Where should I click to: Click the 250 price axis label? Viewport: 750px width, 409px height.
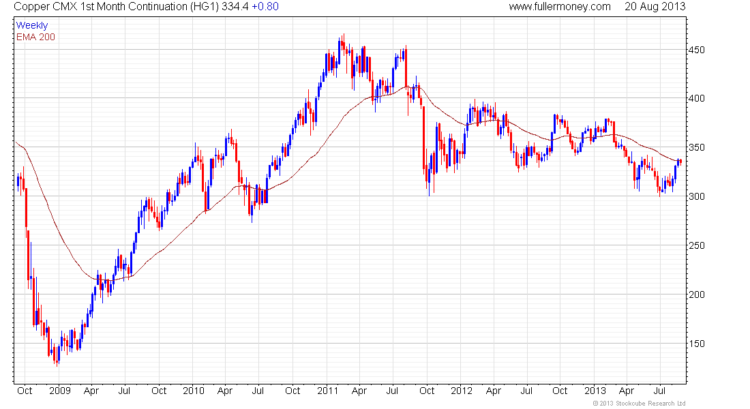tap(696, 245)
